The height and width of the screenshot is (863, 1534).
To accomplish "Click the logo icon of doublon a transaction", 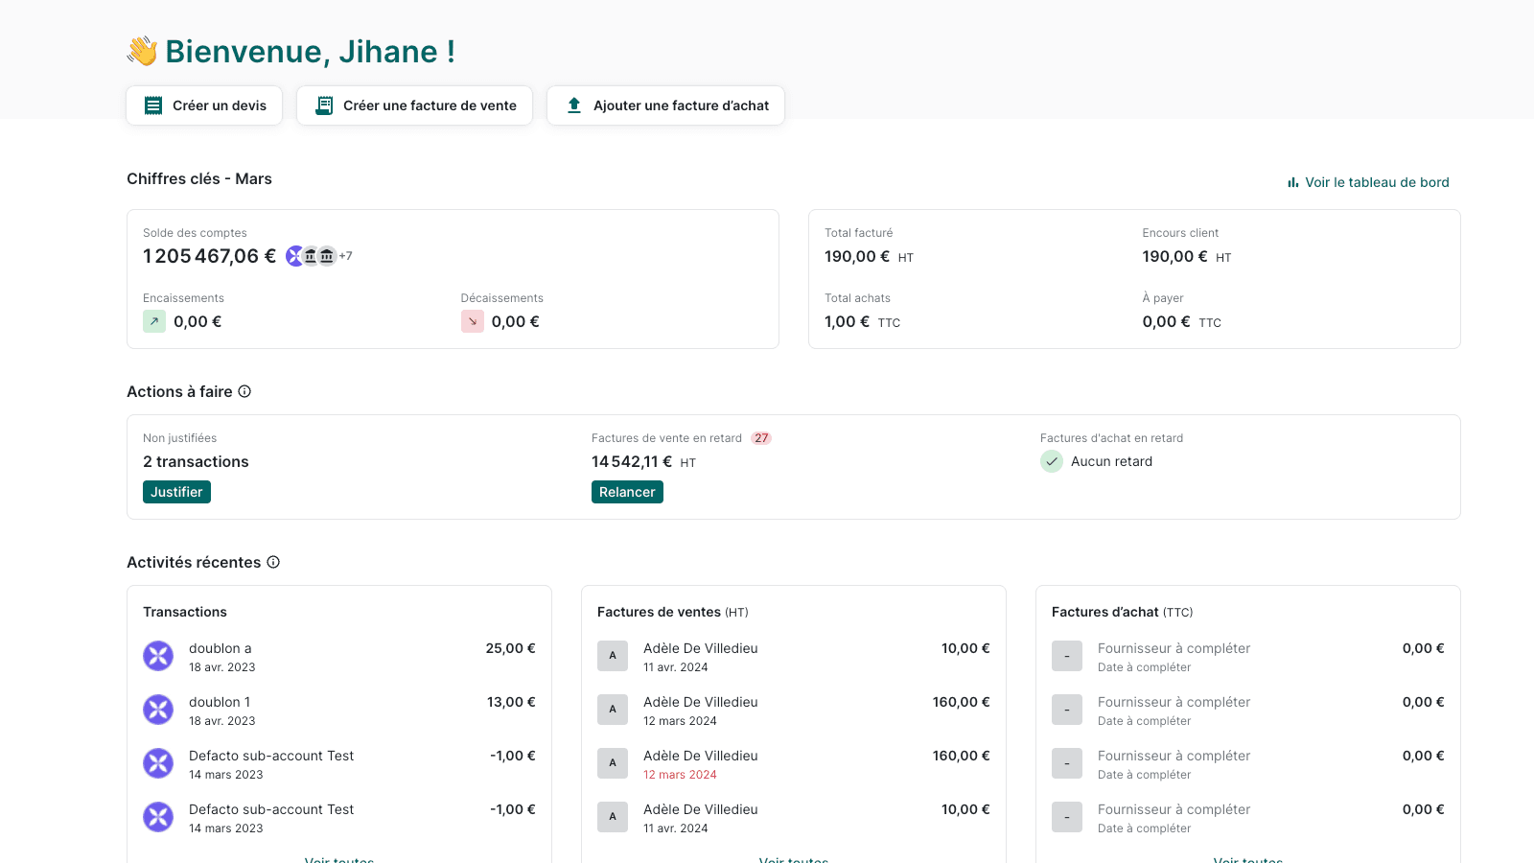I will point(158,656).
